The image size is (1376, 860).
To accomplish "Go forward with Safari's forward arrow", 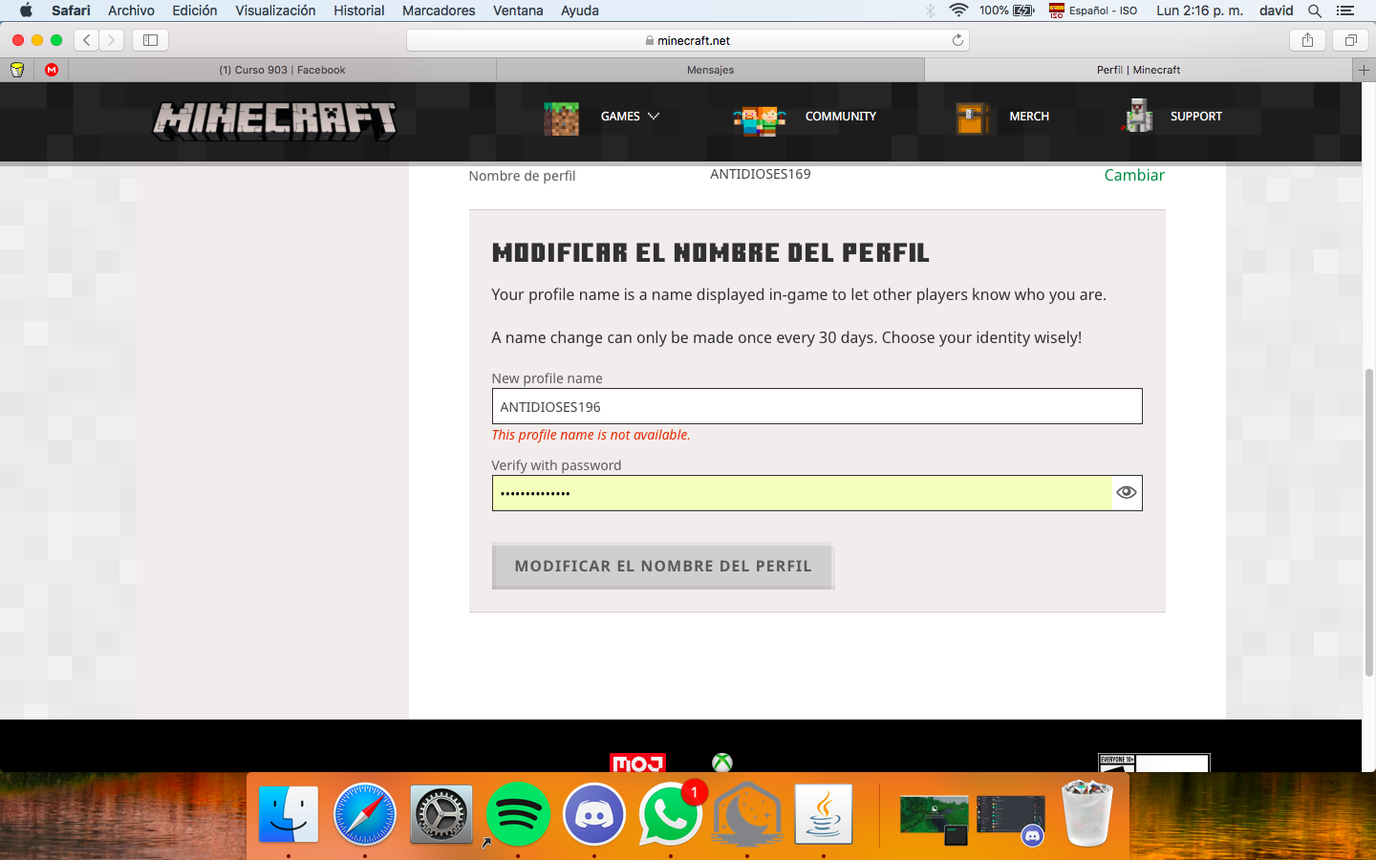I will 112,40.
